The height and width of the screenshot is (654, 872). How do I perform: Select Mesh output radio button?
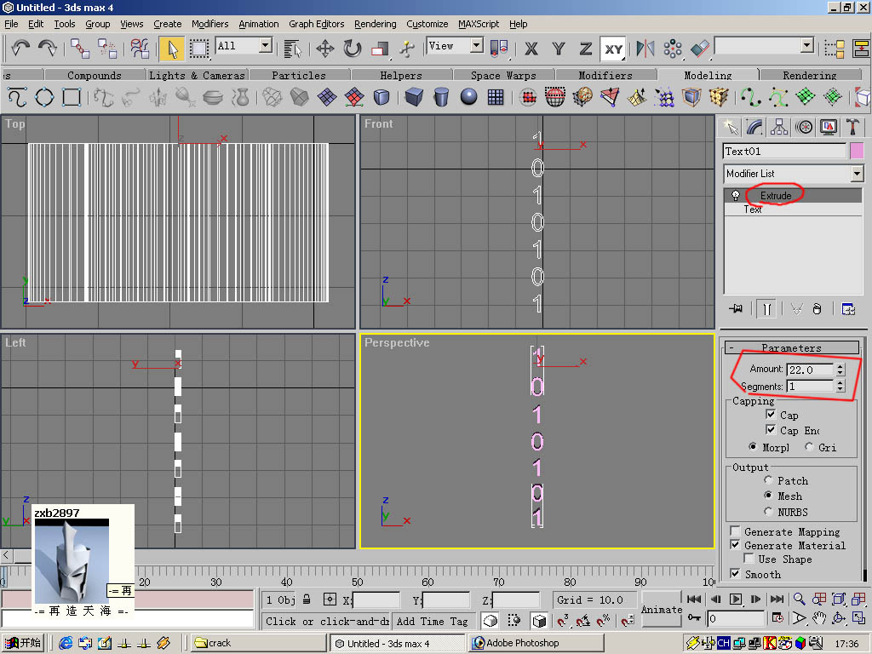[769, 496]
